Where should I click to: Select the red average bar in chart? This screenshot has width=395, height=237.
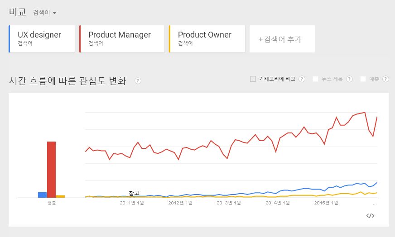point(51,170)
